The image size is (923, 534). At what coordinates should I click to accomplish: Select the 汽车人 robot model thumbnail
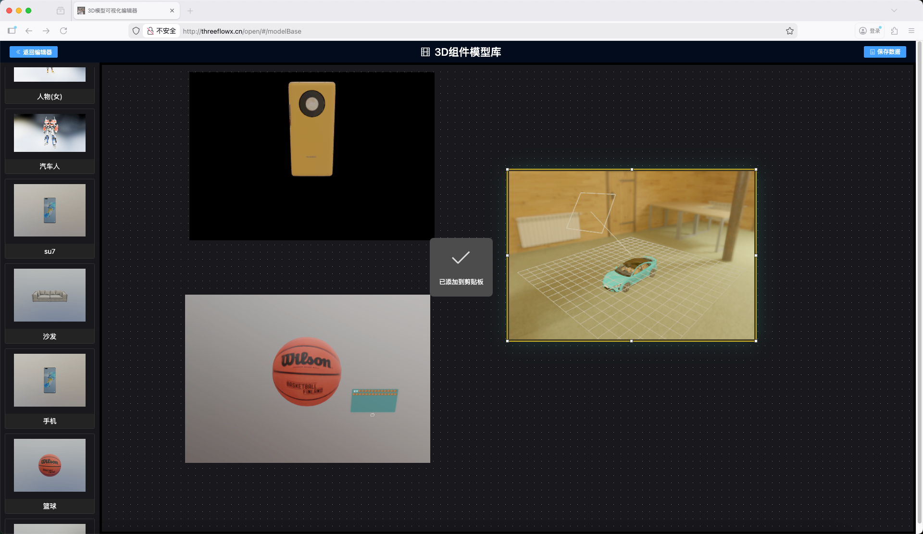(50, 133)
